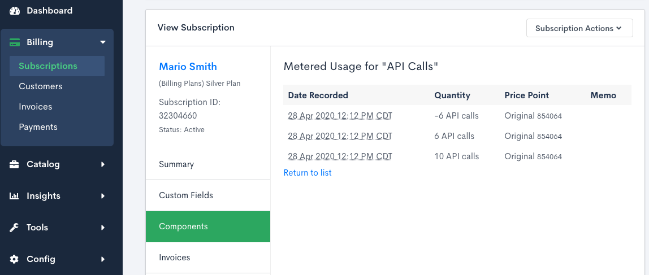The height and width of the screenshot is (275, 649).
Task: Open Invoices in the Billing sidebar
Action: (36, 107)
